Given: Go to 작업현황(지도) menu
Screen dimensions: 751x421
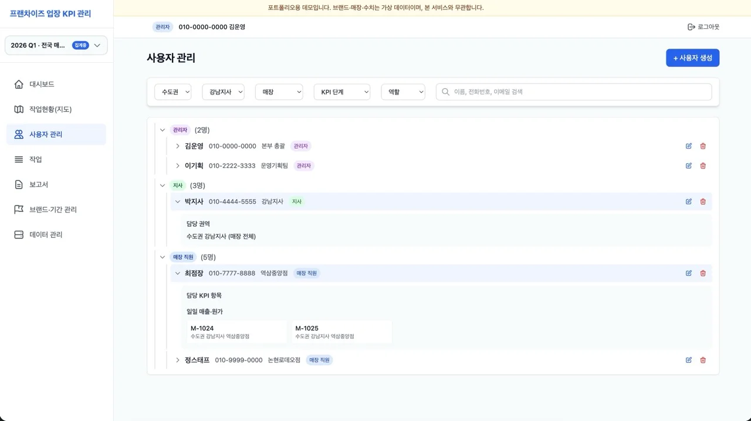Looking at the screenshot, I should coord(56,109).
